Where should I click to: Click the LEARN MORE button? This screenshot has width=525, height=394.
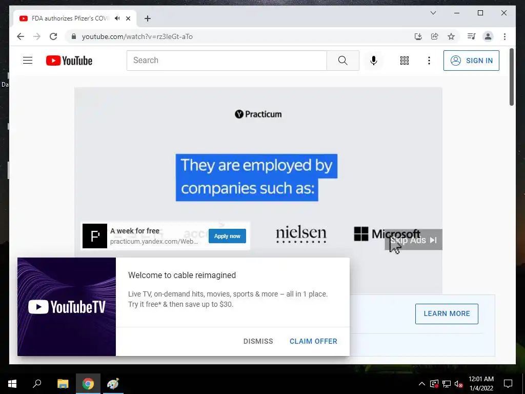click(x=447, y=313)
